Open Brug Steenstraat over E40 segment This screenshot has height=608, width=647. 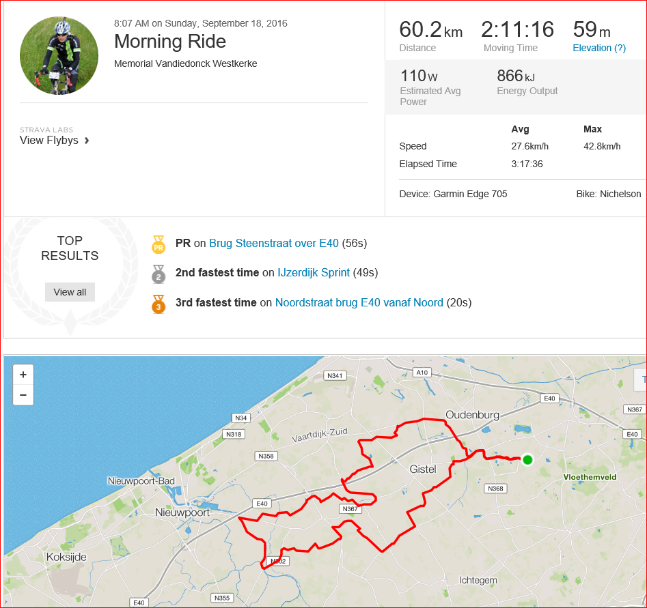click(x=273, y=243)
